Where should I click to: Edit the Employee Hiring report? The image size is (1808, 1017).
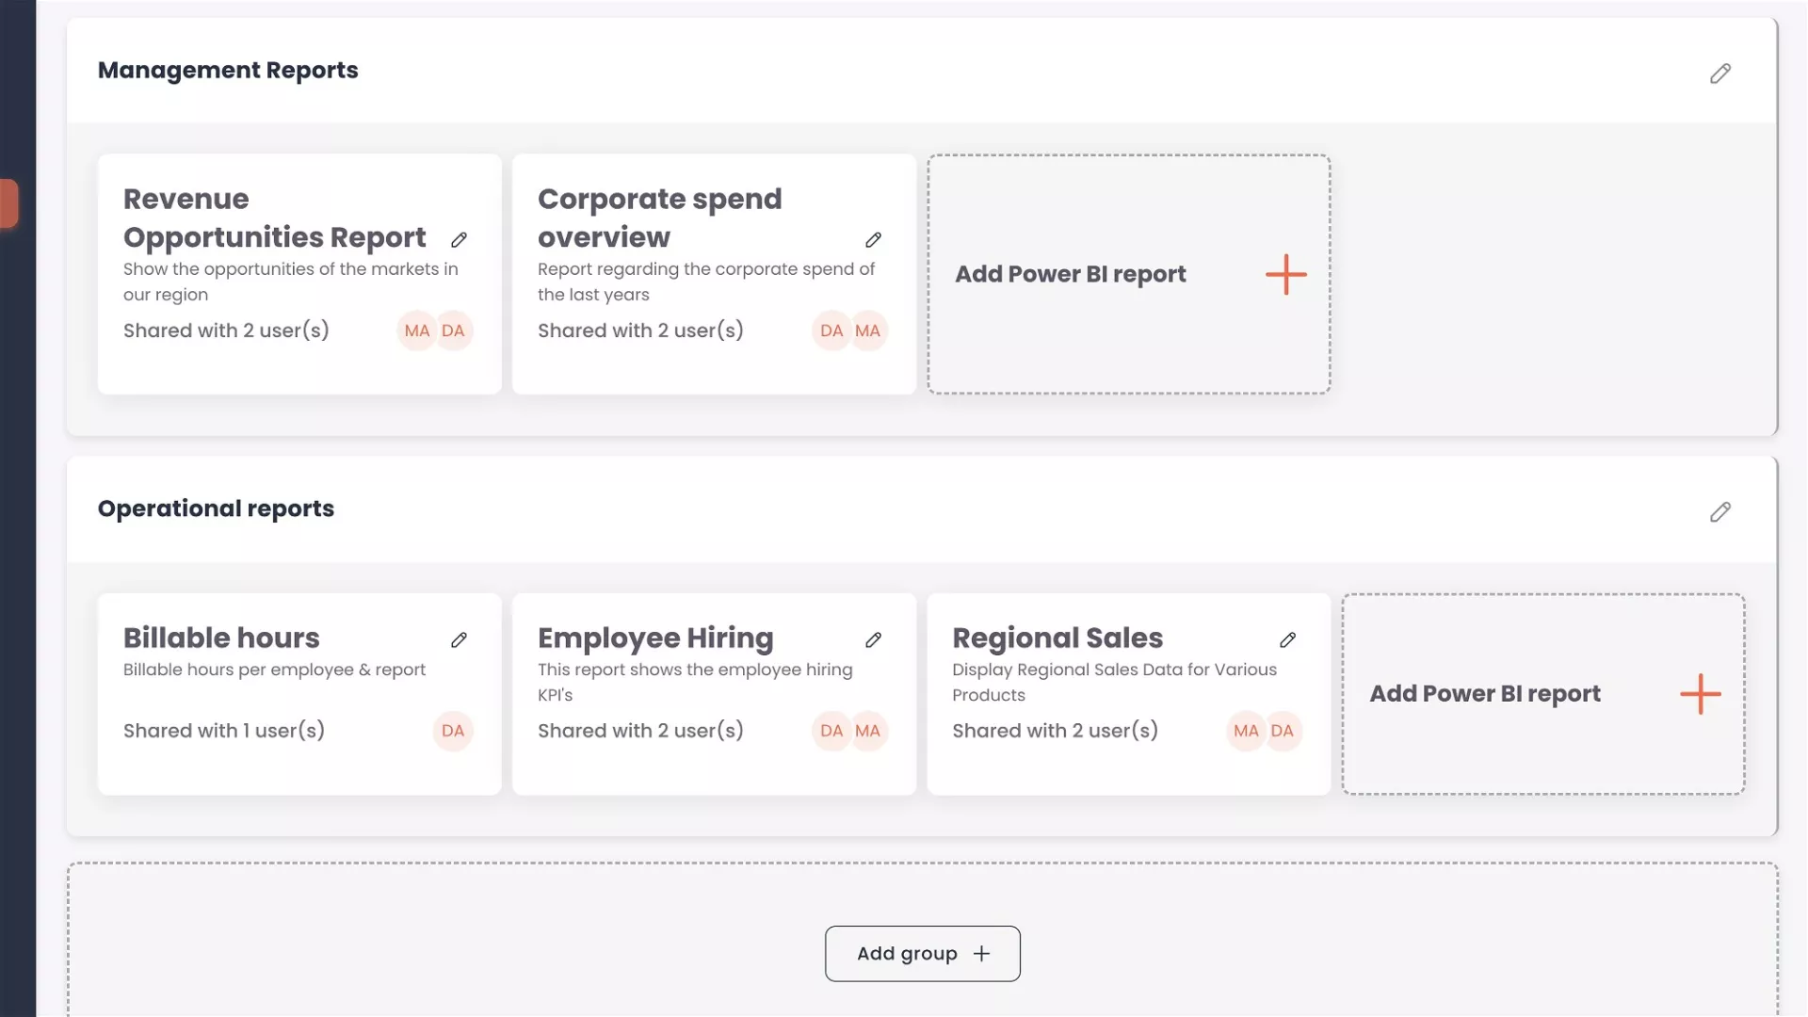tap(873, 640)
